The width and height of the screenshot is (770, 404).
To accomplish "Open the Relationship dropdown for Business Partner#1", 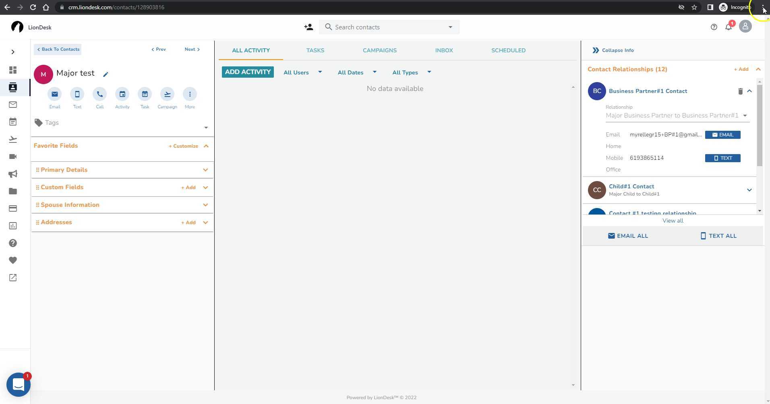I will click(746, 115).
